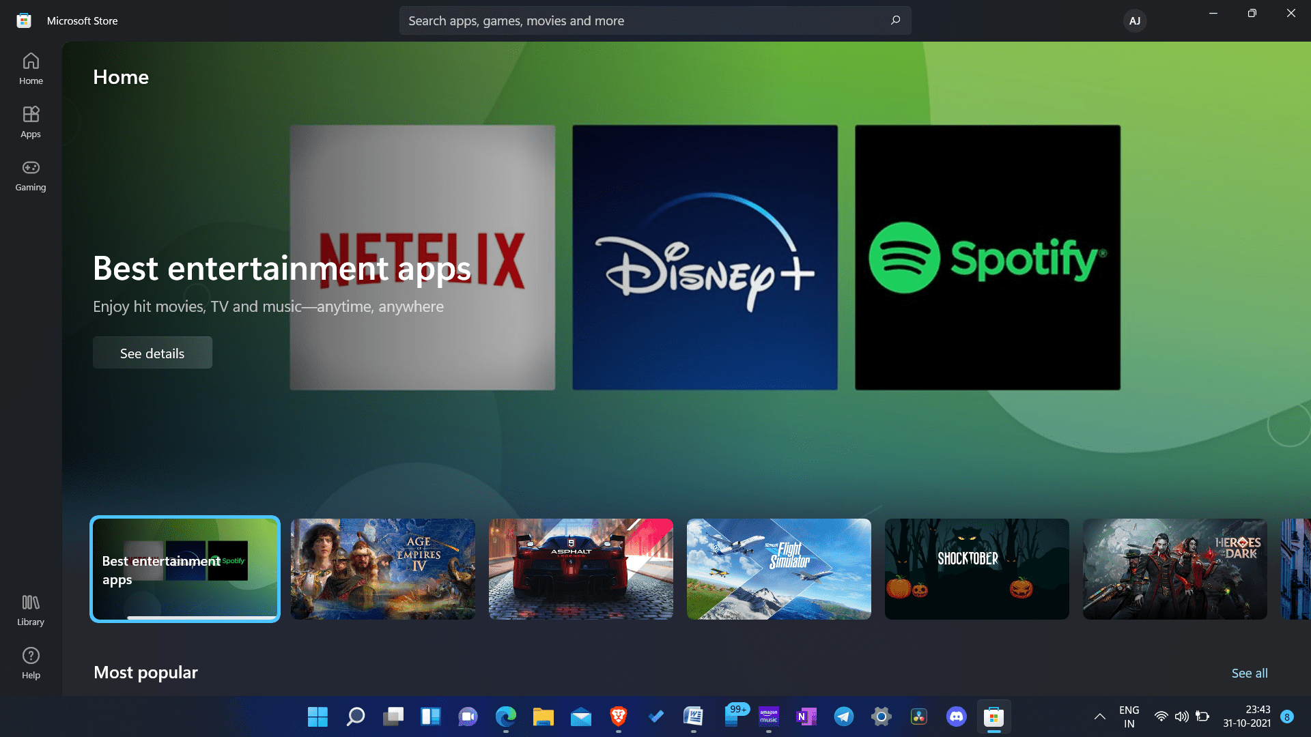This screenshot has height=737, width=1311.
Task: See all Most popular apps
Action: point(1250,673)
